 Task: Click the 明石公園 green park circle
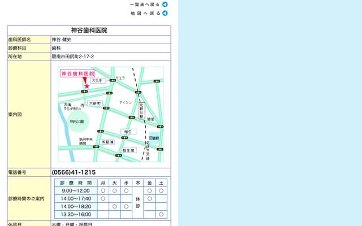pos(77,121)
